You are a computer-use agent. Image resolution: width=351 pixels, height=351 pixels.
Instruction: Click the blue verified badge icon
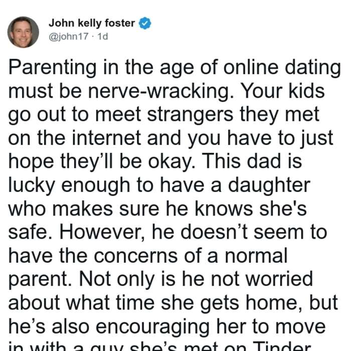[x=145, y=23]
